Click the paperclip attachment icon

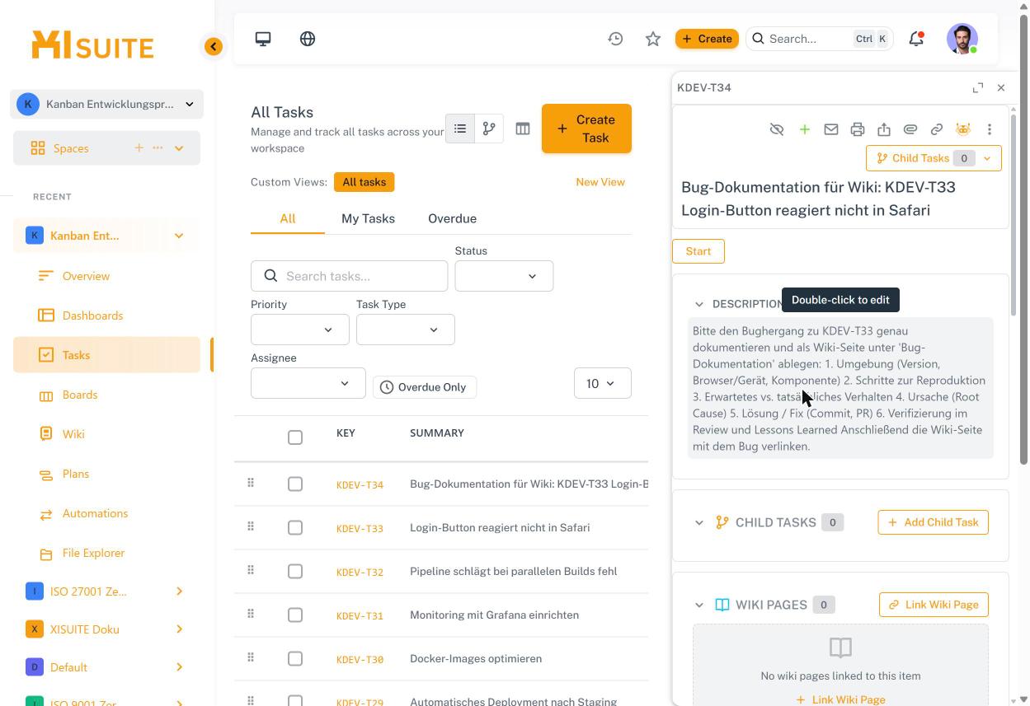click(910, 129)
